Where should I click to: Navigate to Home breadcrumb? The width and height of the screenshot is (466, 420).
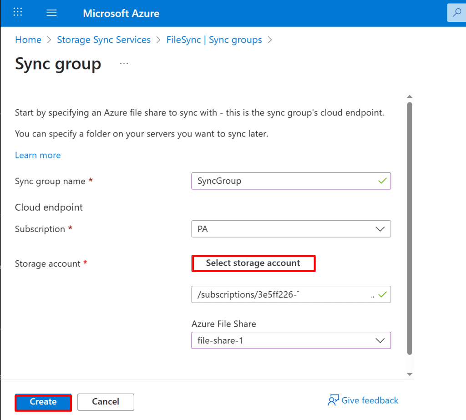coord(28,40)
